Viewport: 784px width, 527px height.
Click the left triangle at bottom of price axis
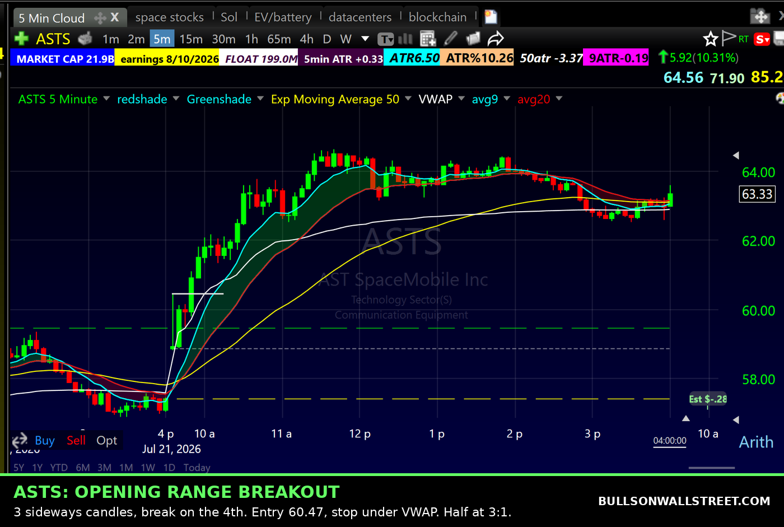click(x=736, y=419)
